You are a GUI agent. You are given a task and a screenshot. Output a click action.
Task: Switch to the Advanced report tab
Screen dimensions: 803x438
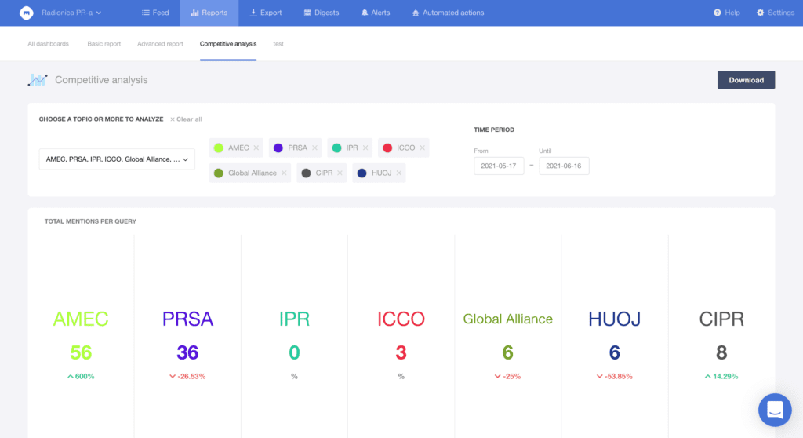pos(160,44)
